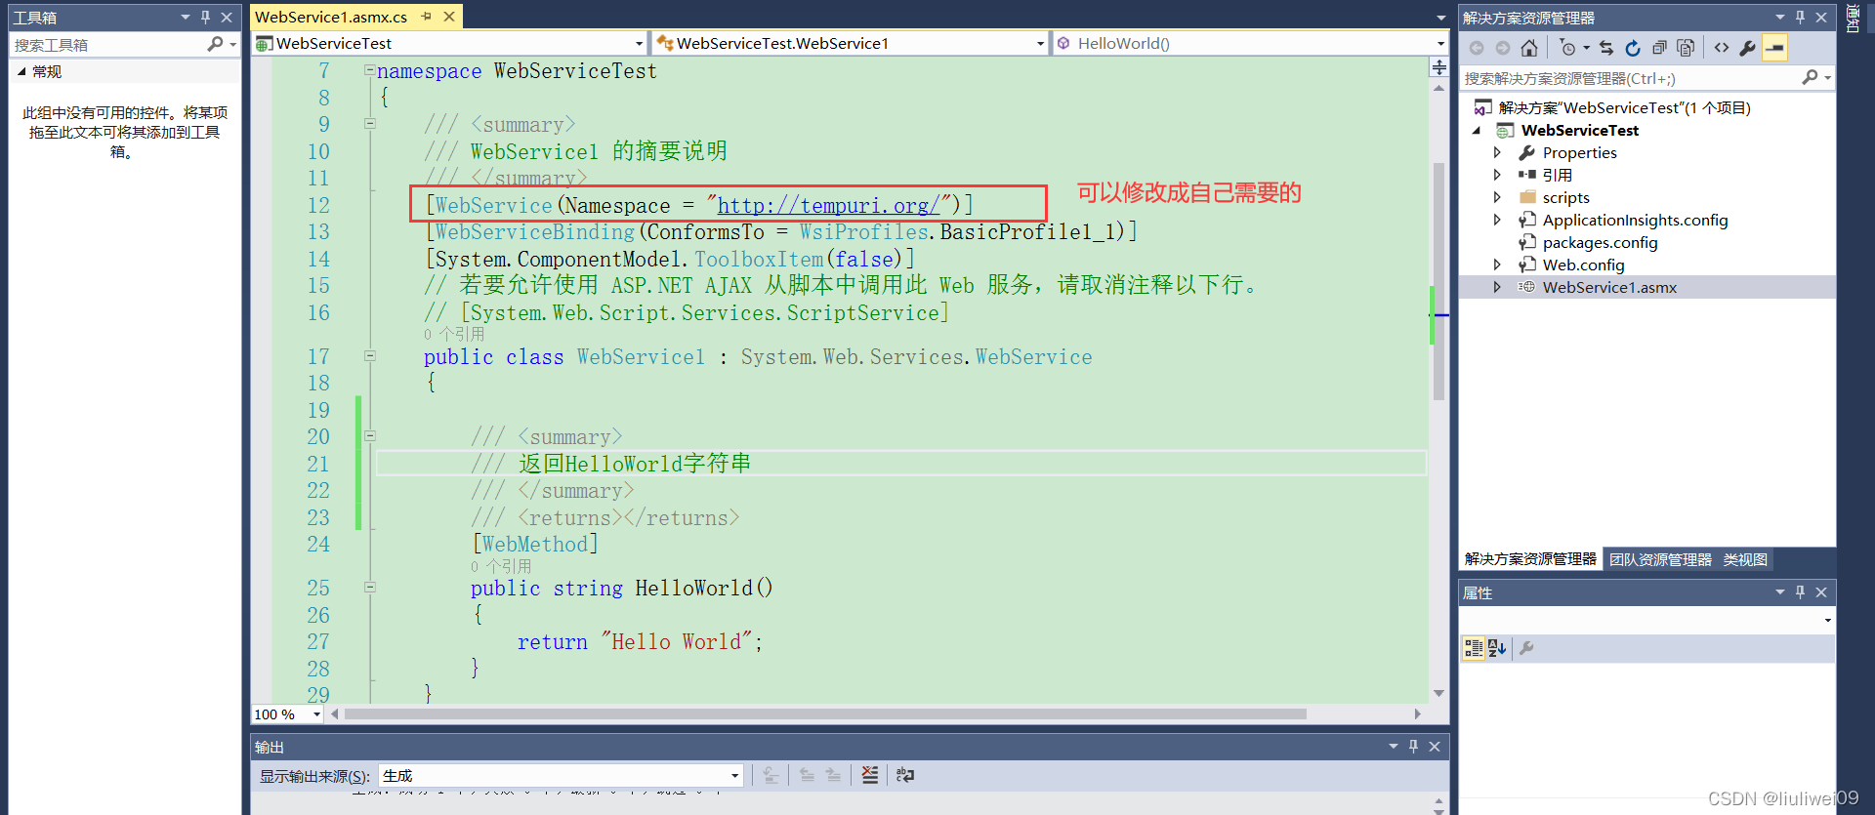The image size is (1875, 815).
Task: Open the 通知 side tab
Action: point(1853,19)
